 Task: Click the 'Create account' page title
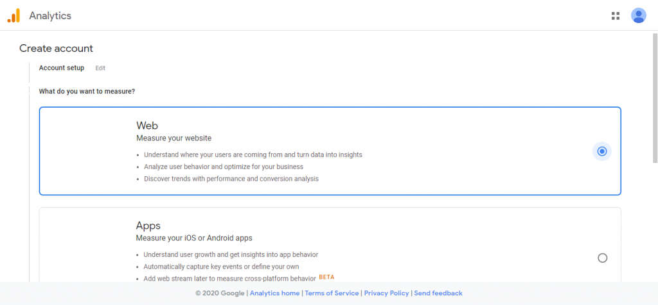pyautogui.click(x=57, y=49)
